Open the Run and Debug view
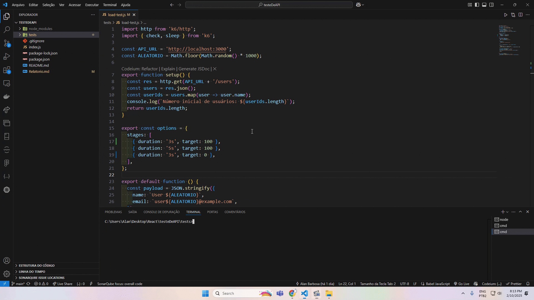Image resolution: width=534 pixels, height=300 pixels. 7,56
